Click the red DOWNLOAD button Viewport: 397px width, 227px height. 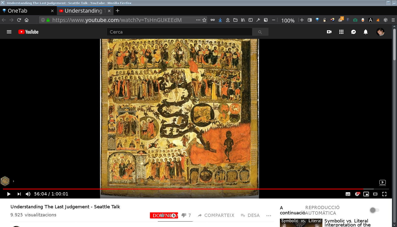click(x=164, y=215)
